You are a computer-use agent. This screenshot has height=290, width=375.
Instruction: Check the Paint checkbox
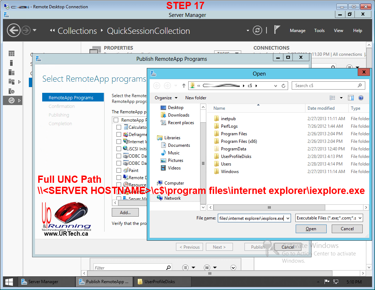pos(119,171)
